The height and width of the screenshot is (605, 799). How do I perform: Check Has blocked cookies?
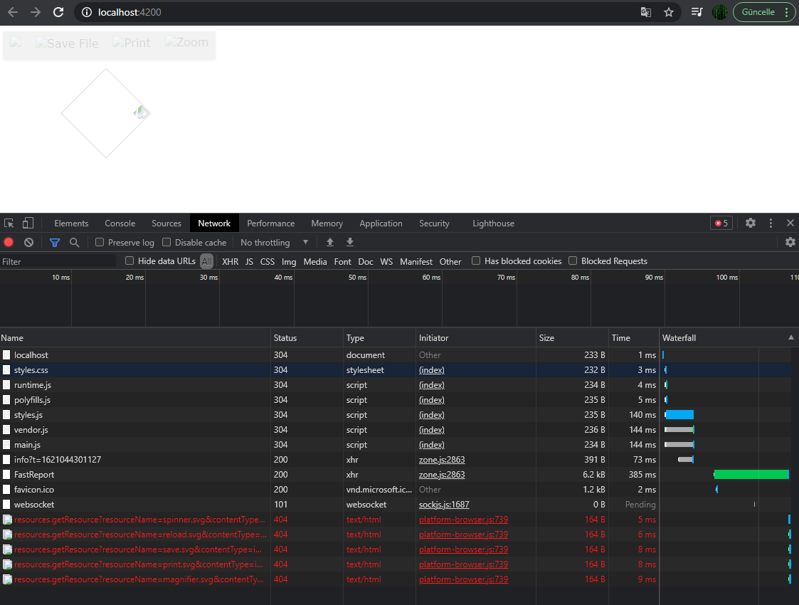pos(476,261)
